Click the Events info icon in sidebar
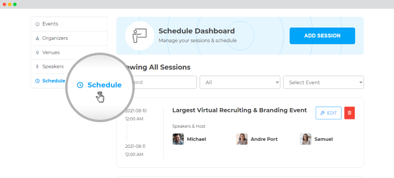 click(x=38, y=24)
